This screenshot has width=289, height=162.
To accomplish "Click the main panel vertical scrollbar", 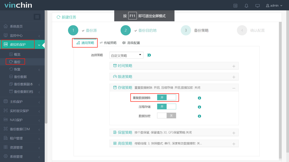I will [280, 90].
